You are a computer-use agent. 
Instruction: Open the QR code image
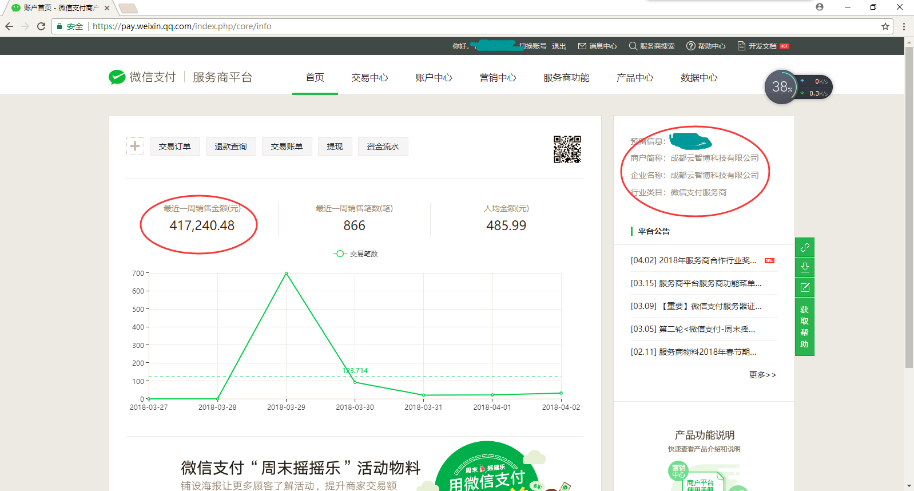pos(567,149)
